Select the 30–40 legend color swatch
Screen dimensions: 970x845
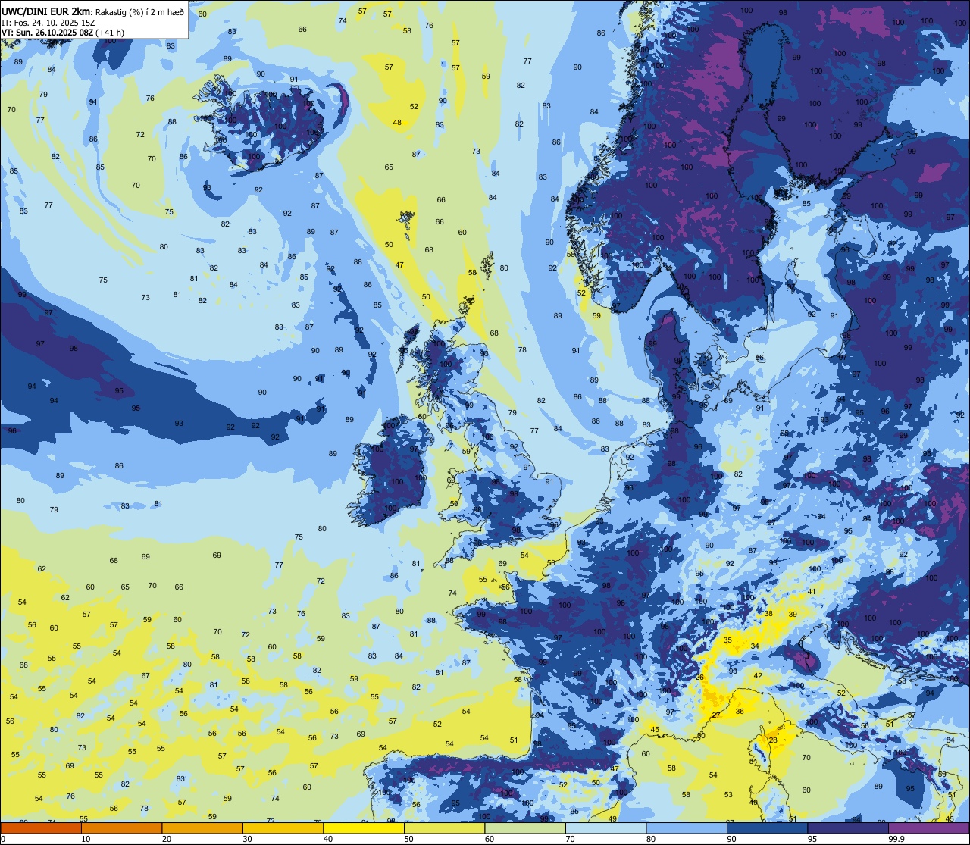[x=283, y=828]
